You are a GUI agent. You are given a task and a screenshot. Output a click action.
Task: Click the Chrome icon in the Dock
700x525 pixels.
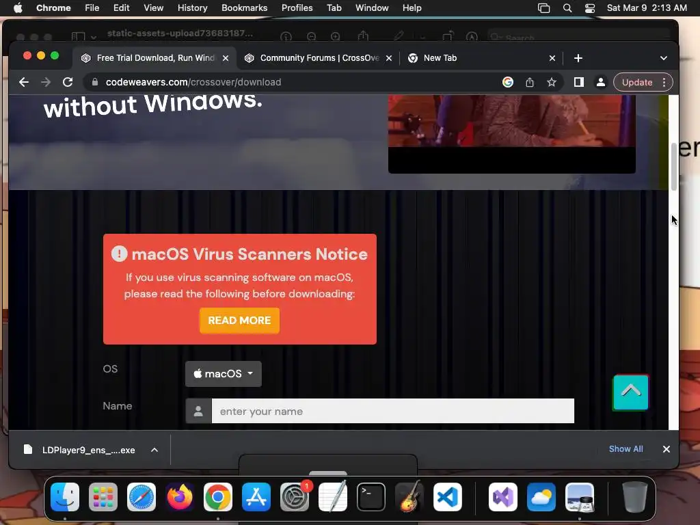coord(218,497)
